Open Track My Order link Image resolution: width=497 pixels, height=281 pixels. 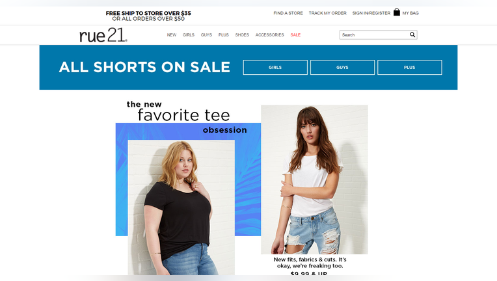click(x=327, y=13)
